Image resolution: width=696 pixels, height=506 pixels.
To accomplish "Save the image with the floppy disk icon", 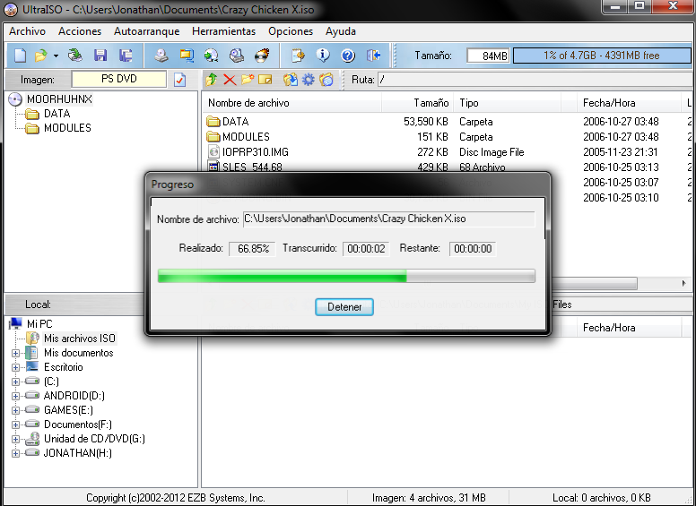I will coord(100,56).
